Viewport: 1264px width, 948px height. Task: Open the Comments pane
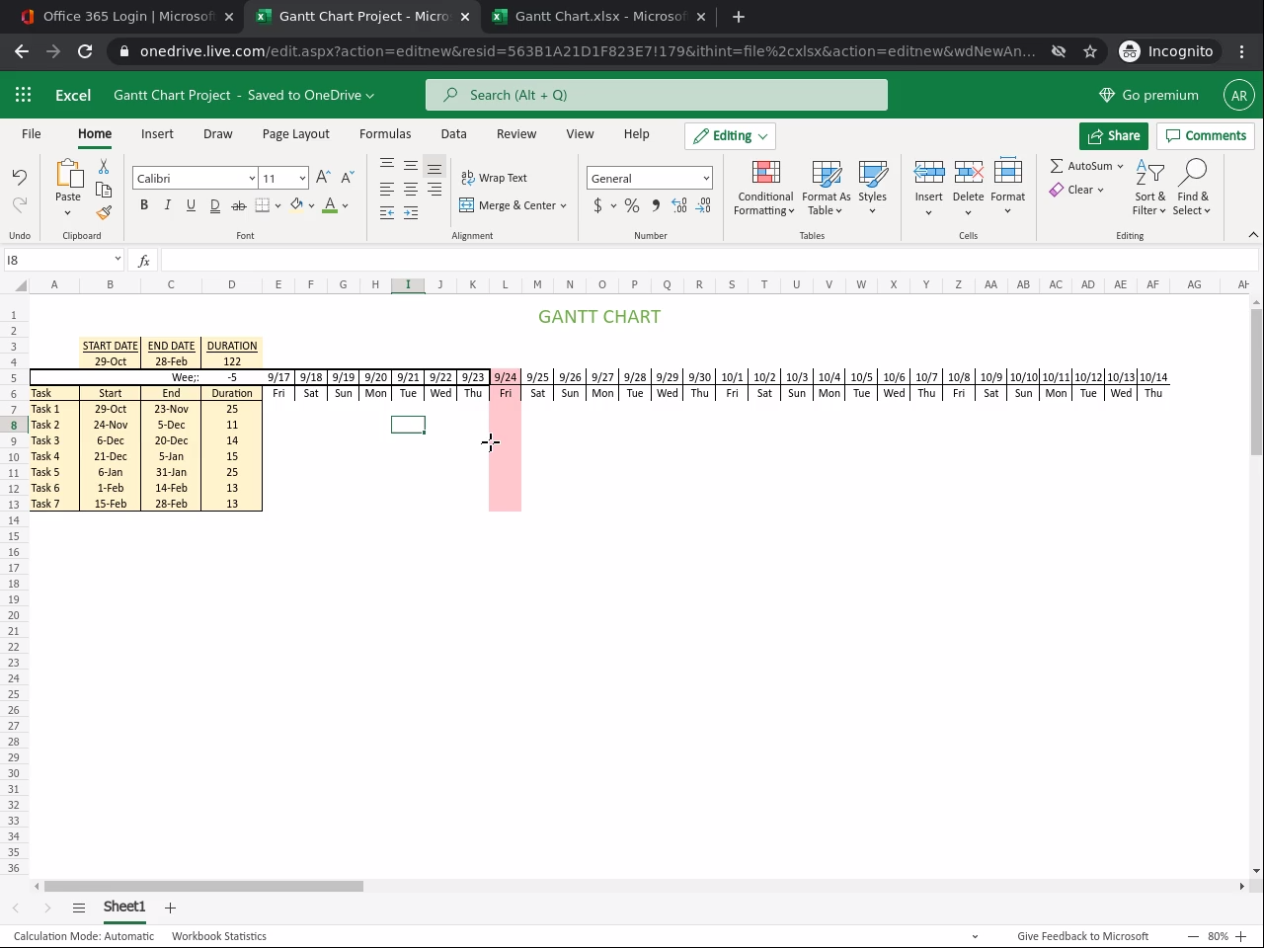tap(1206, 135)
